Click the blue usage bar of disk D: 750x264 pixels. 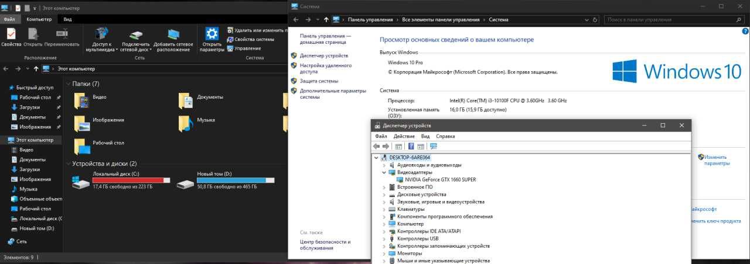tap(236, 180)
